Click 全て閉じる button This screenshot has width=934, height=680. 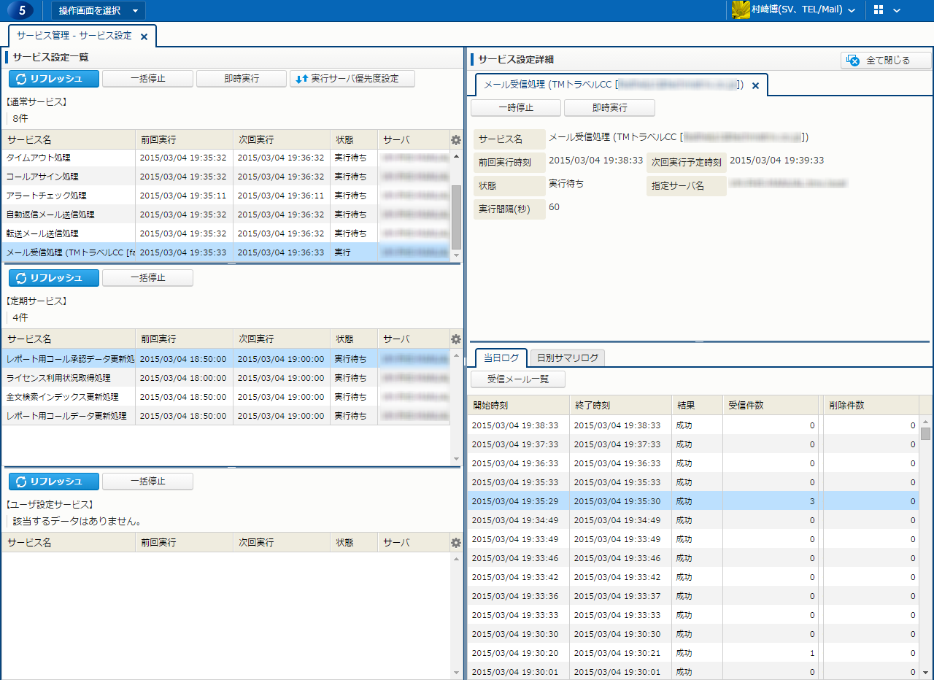click(x=887, y=61)
